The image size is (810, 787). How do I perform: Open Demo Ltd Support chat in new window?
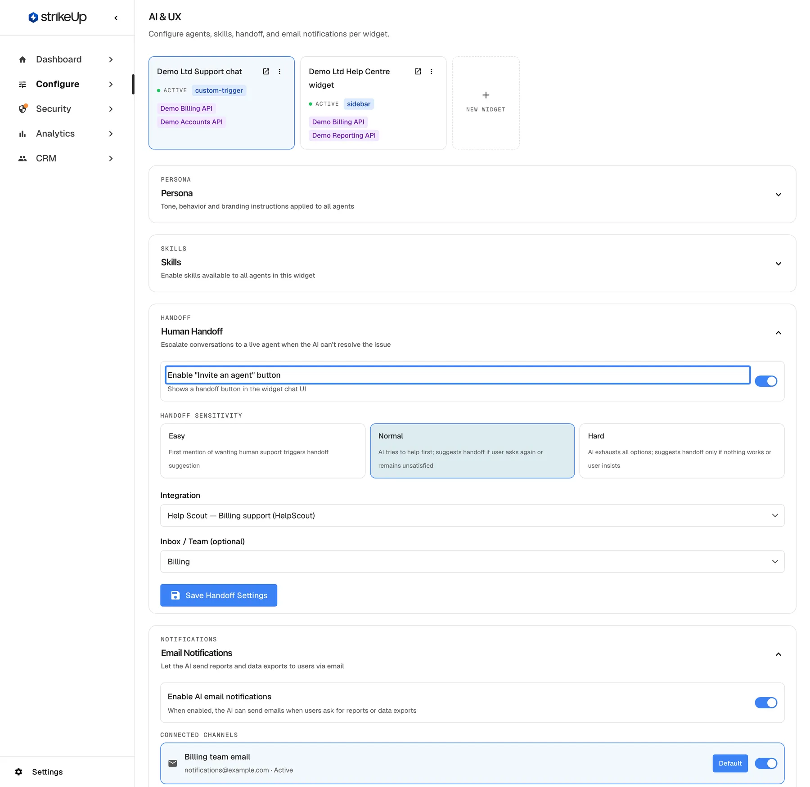[266, 72]
